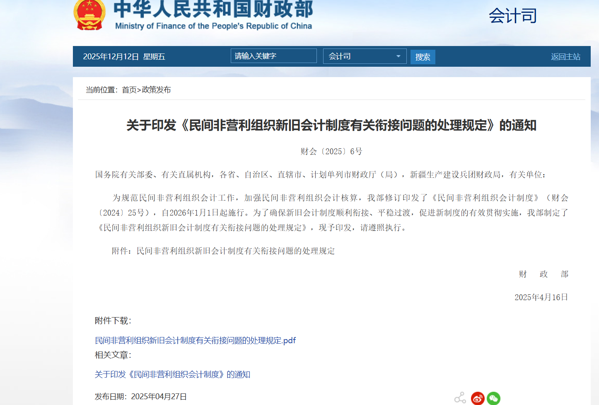Share article via Weibo icon
Viewport: 599px width, 405px height.
[478, 398]
